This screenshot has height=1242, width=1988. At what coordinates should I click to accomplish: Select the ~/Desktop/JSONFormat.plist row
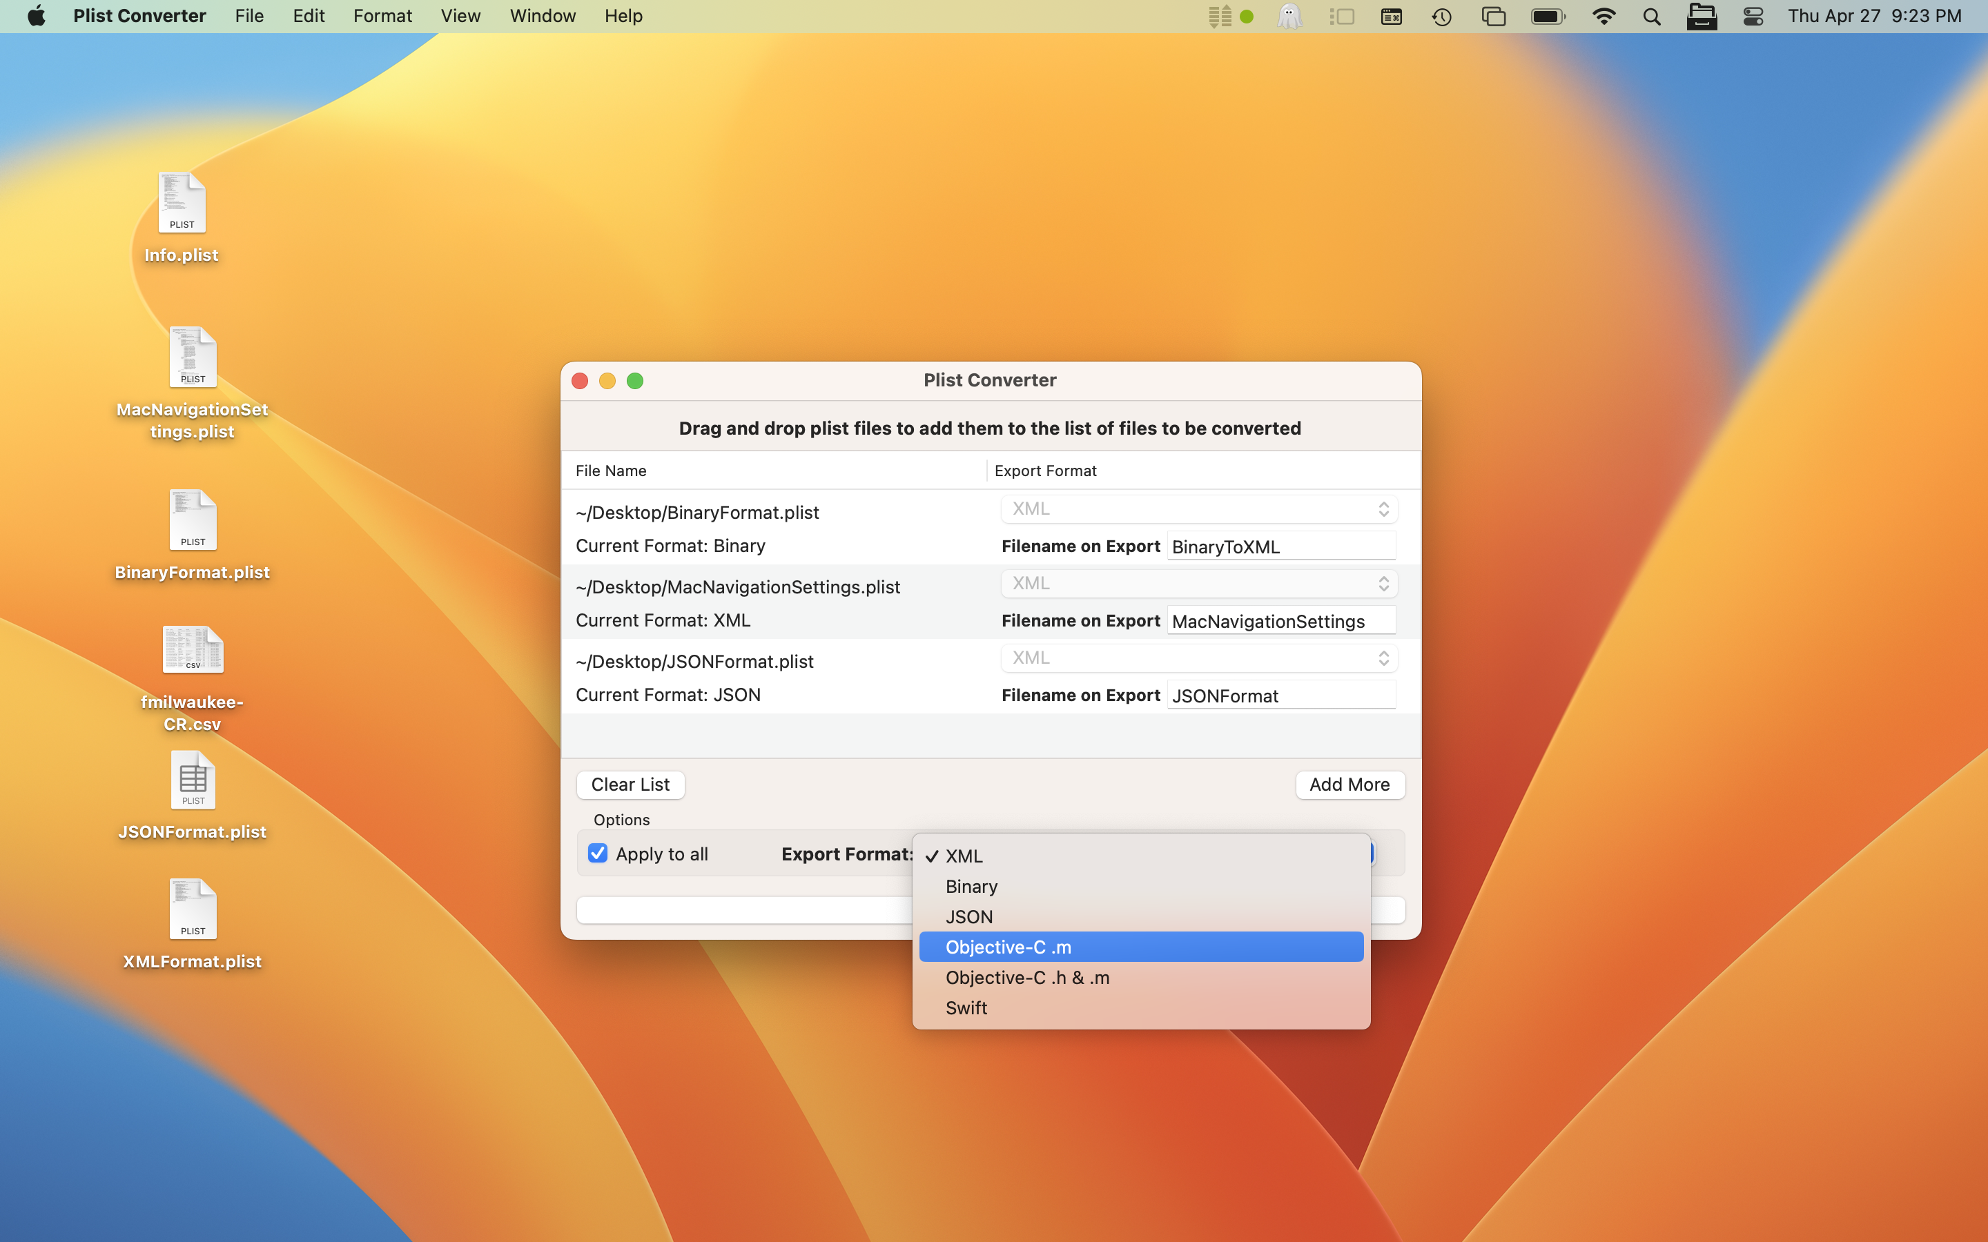click(991, 676)
